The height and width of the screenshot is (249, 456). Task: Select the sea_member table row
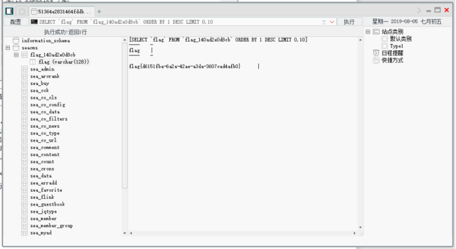coord(43,219)
